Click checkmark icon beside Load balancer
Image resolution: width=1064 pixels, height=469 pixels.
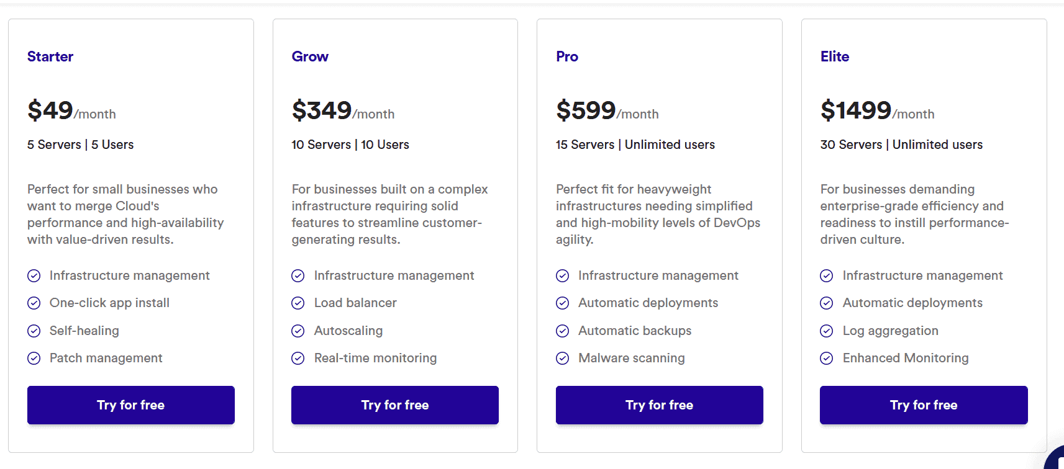(298, 303)
